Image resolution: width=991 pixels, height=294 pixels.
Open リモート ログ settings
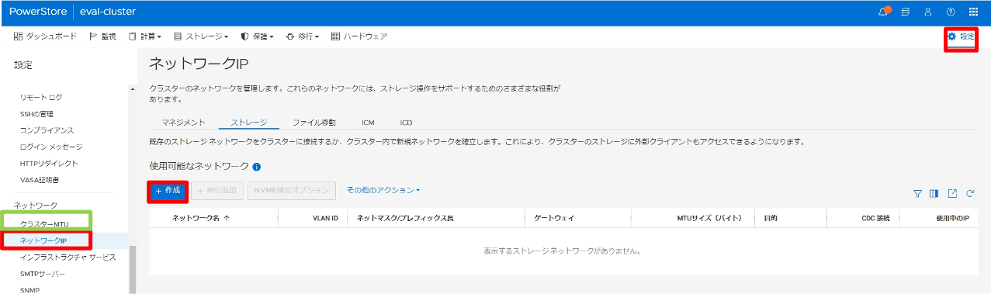tap(41, 97)
